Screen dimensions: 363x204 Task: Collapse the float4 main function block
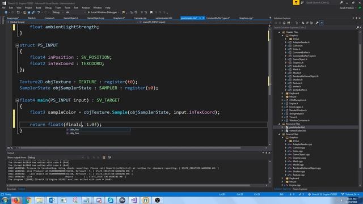17,100
